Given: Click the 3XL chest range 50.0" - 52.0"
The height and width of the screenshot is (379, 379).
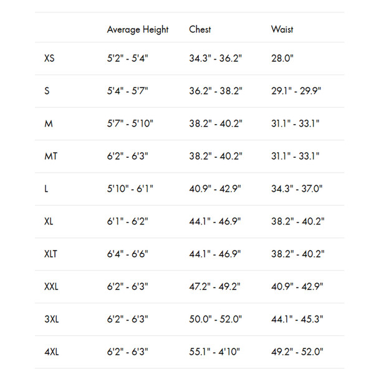Looking at the screenshot, I should click(215, 319).
